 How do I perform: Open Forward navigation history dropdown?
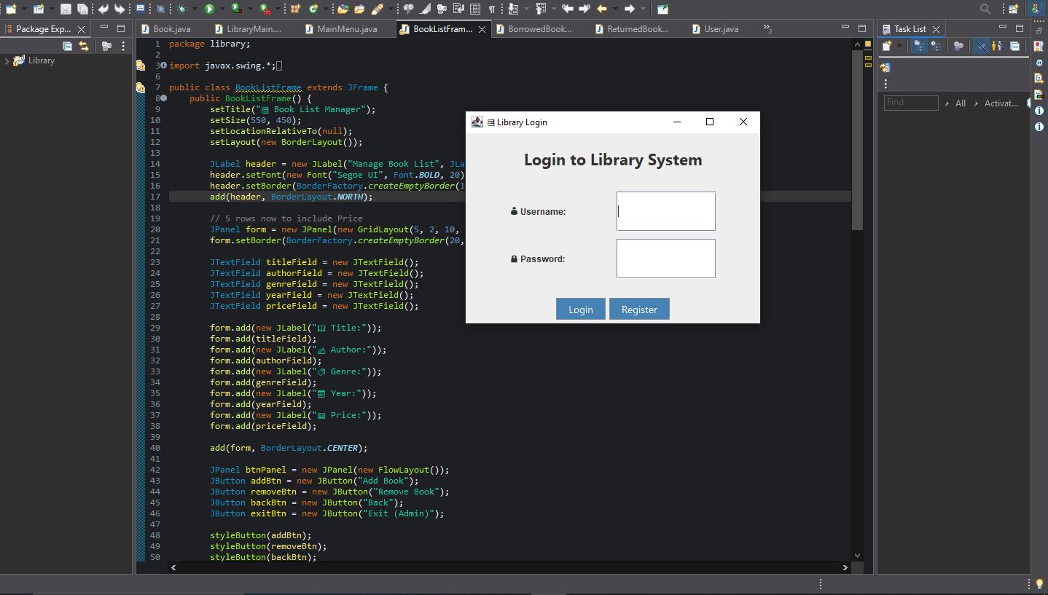click(643, 9)
